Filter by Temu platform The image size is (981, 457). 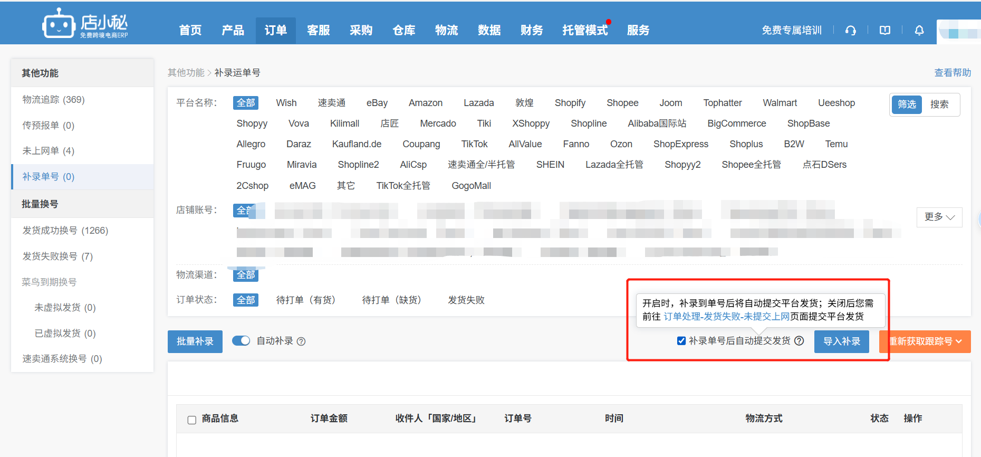(836, 144)
